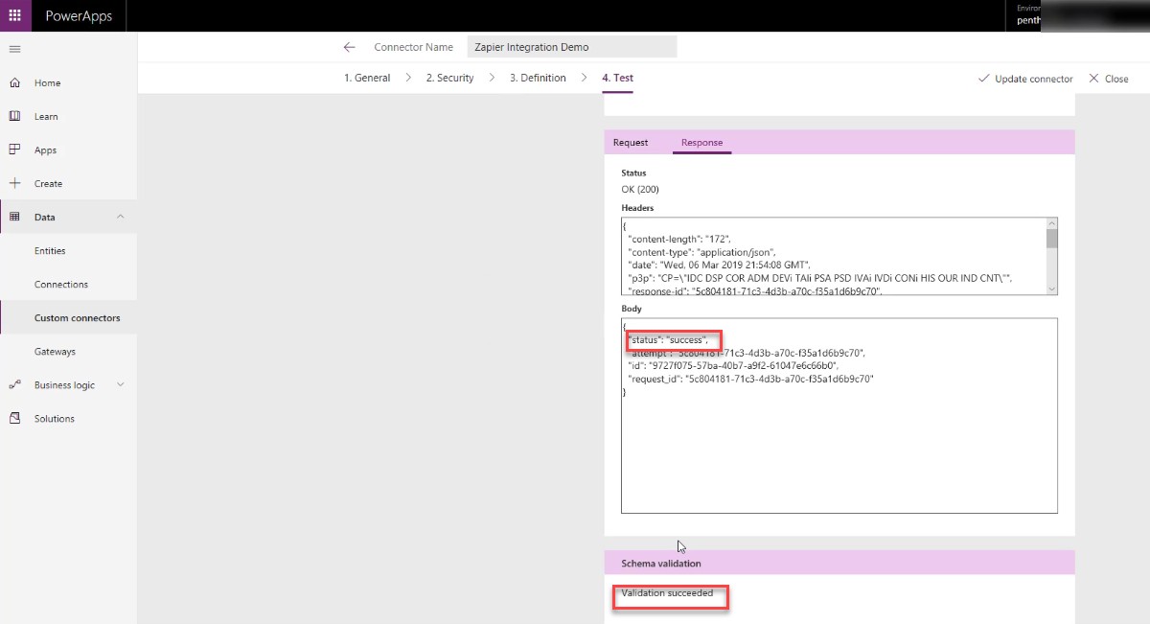Screen dimensions: 1150x624
Task: Click the "status": "success" body line
Action: 668,340
